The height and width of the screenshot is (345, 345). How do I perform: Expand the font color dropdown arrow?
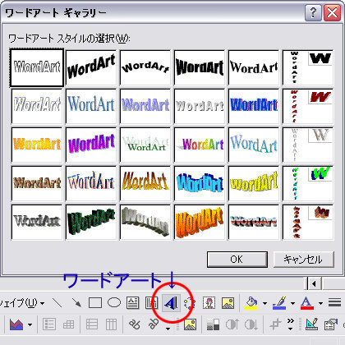tap(320, 303)
